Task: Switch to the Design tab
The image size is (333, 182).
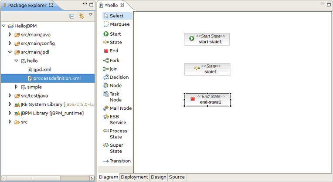Action: (158, 177)
